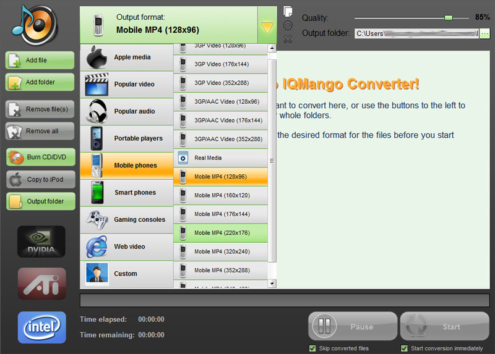Choose 3GP/AAC Video (176x144) format

click(x=221, y=120)
